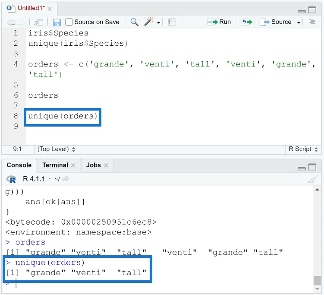324x295 pixels.
Task: Show document outline icon
Action: point(312,22)
